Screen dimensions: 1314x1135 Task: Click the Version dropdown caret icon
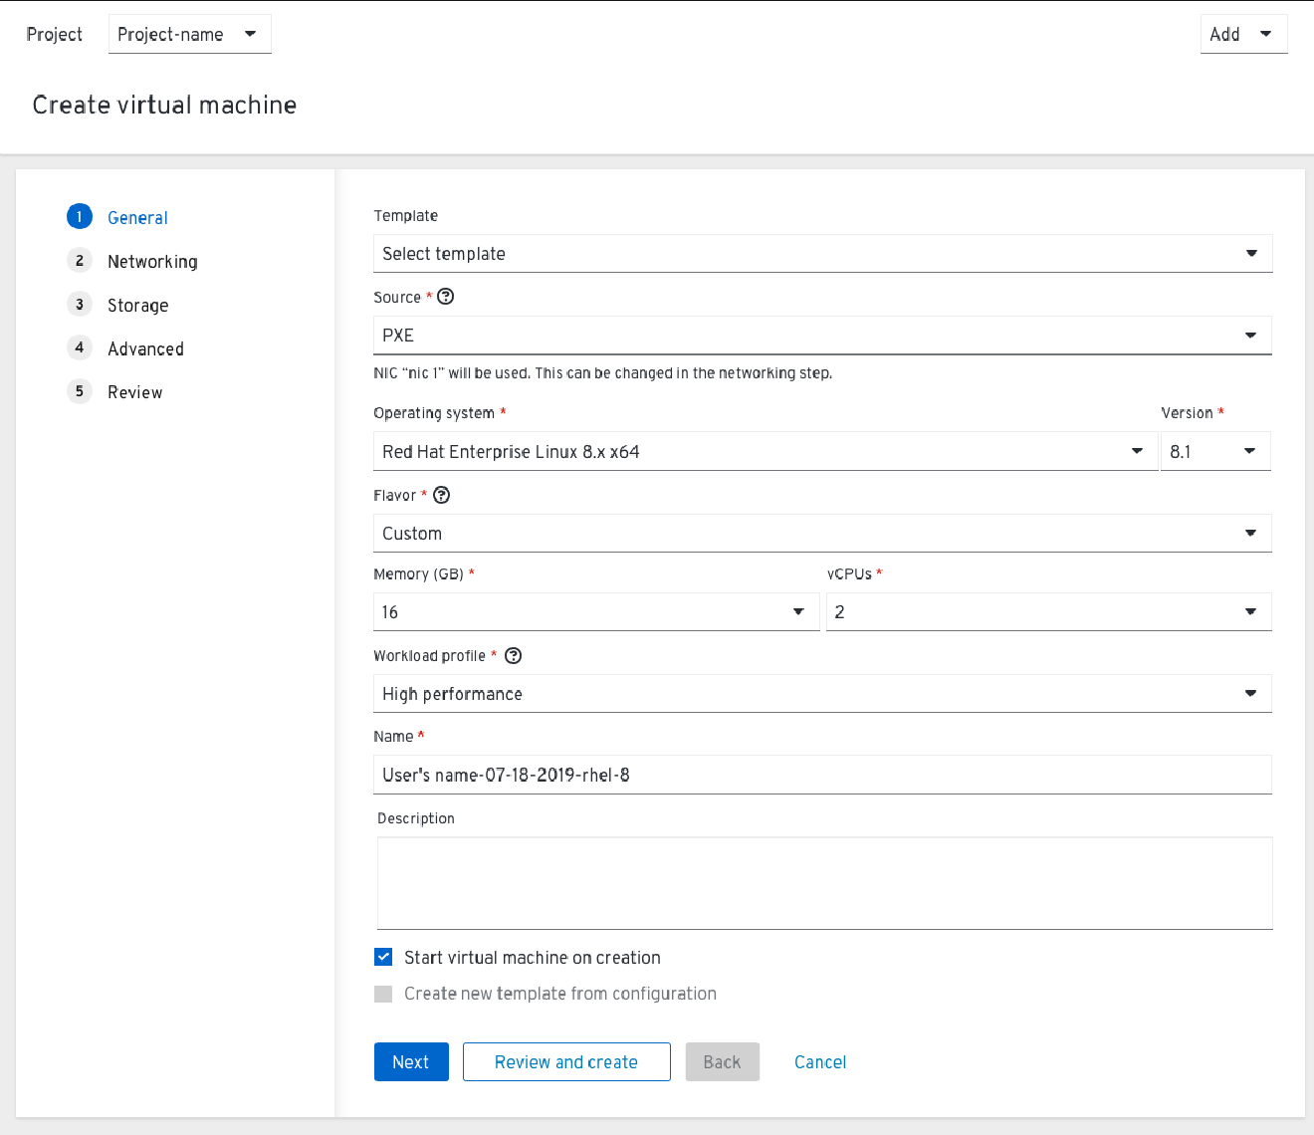pos(1249,450)
